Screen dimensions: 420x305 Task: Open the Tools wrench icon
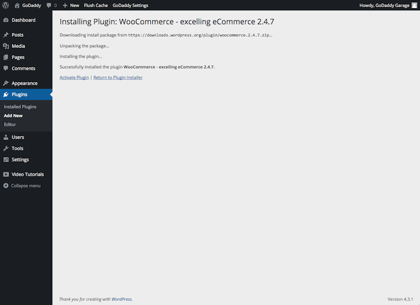[x=6, y=149]
